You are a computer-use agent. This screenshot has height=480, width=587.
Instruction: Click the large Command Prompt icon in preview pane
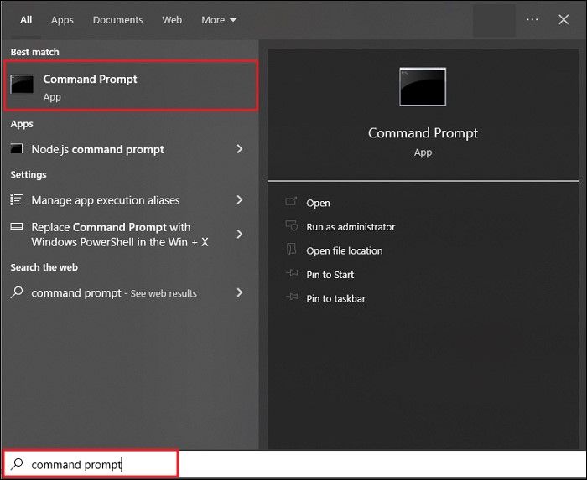(x=423, y=87)
